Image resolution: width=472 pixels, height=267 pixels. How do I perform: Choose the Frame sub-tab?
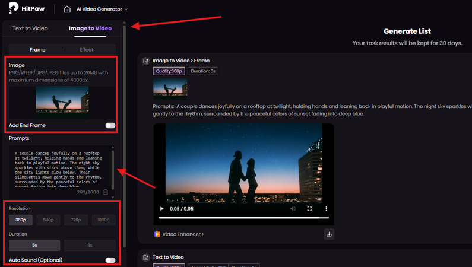click(37, 50)
